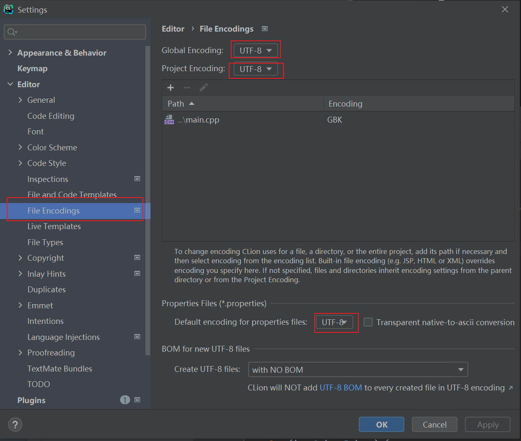521x441 pixels.
Task: Click the edit pencil icon
Action: (x=203, y=88)
